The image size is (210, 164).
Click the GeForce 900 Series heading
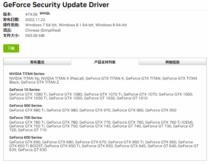pos(26,106)
